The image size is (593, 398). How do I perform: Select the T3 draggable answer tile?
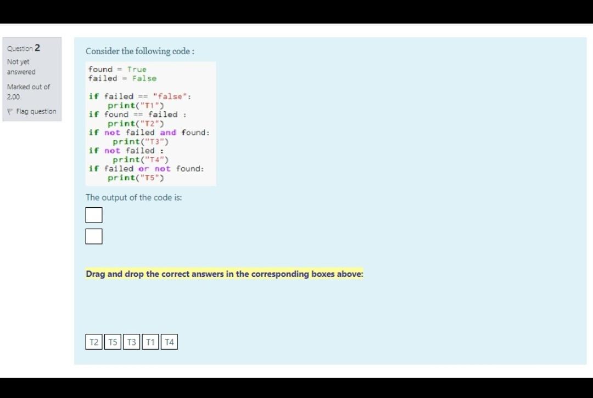coord(131,342)
